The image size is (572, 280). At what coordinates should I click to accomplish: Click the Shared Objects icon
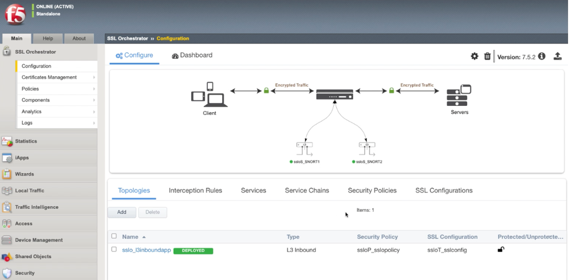[x=7, y=257]
